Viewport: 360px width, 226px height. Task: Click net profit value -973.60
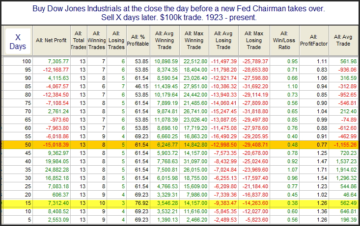(59, 120)
